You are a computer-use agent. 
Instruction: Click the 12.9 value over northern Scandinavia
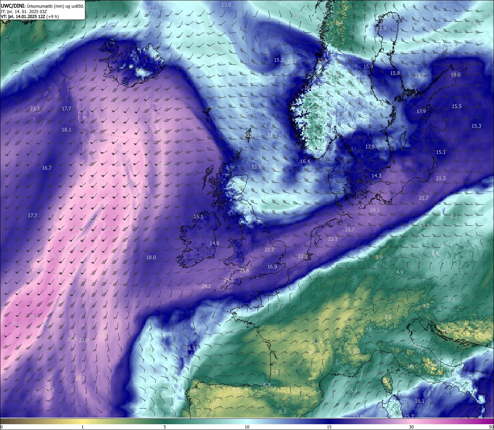point(381,29)
